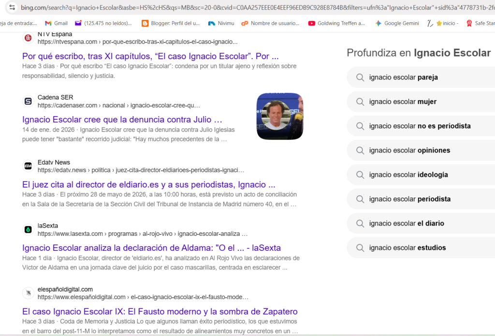This screenshot has width=495, height=336.
Task: Click the 'Cadena SER' source name
Action: [55, 97]
